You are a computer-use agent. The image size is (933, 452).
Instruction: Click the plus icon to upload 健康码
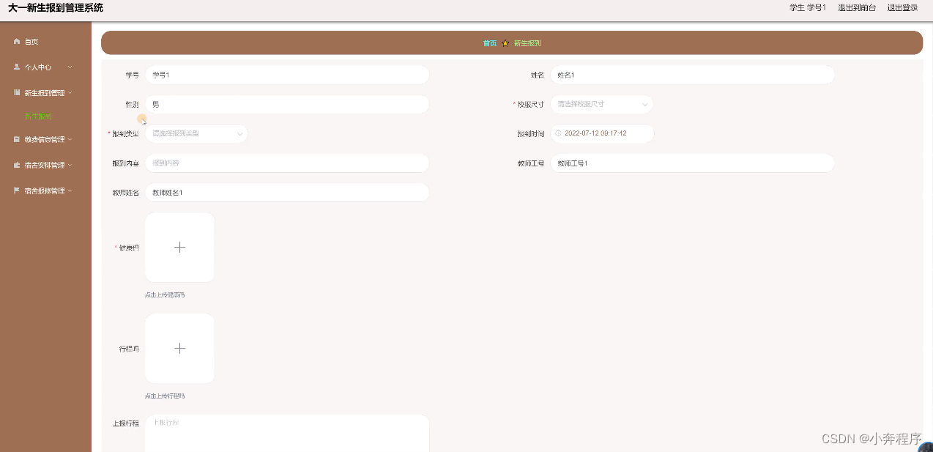pyautogui.click(x=179, y=248)
